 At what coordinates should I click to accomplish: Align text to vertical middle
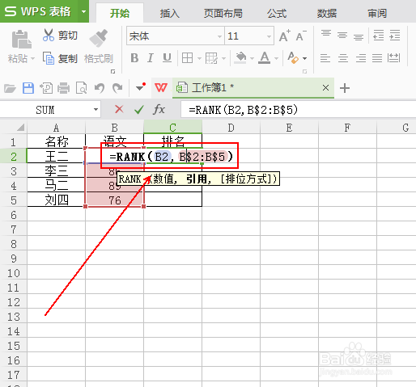coord(342,35)
